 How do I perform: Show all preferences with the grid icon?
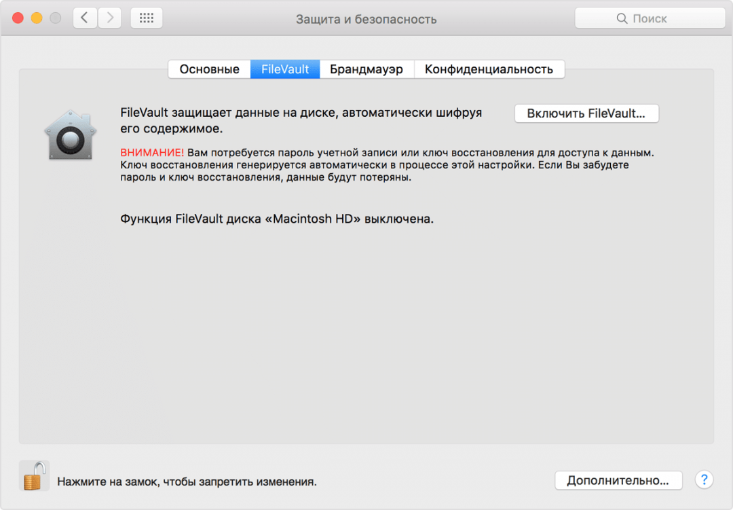[146, 18]
